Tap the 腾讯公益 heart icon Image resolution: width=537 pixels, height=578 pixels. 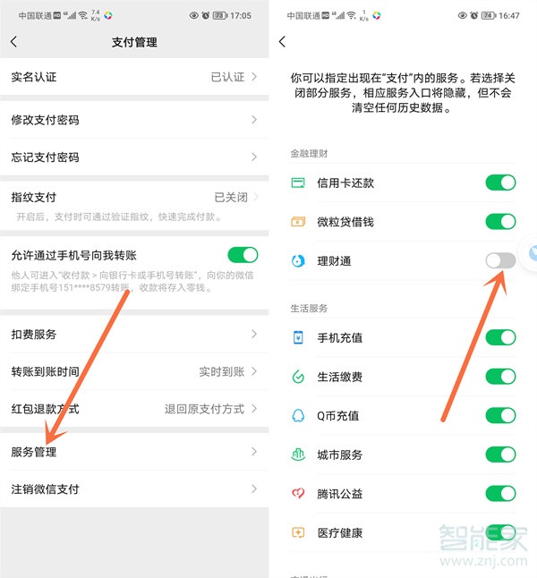[x=298, y=493]
